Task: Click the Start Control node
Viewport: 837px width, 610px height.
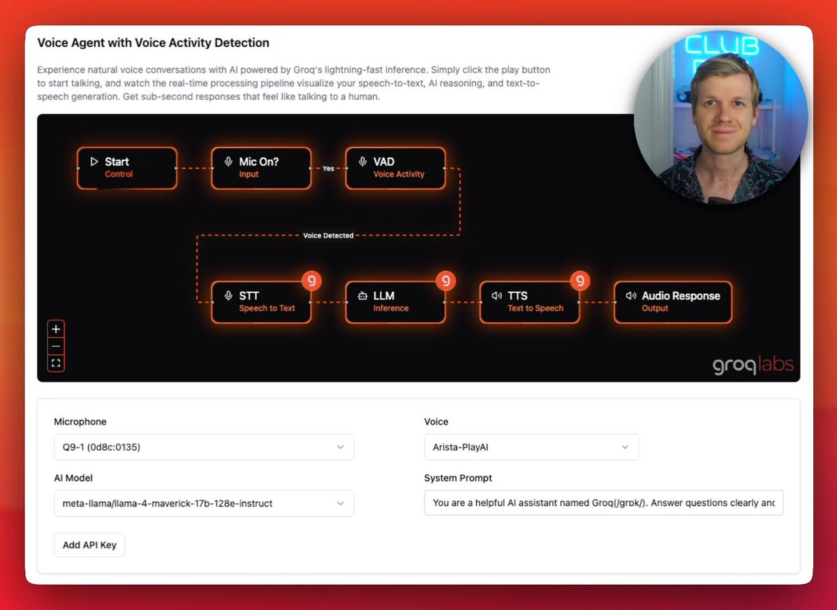Action: tap(127, 168)
